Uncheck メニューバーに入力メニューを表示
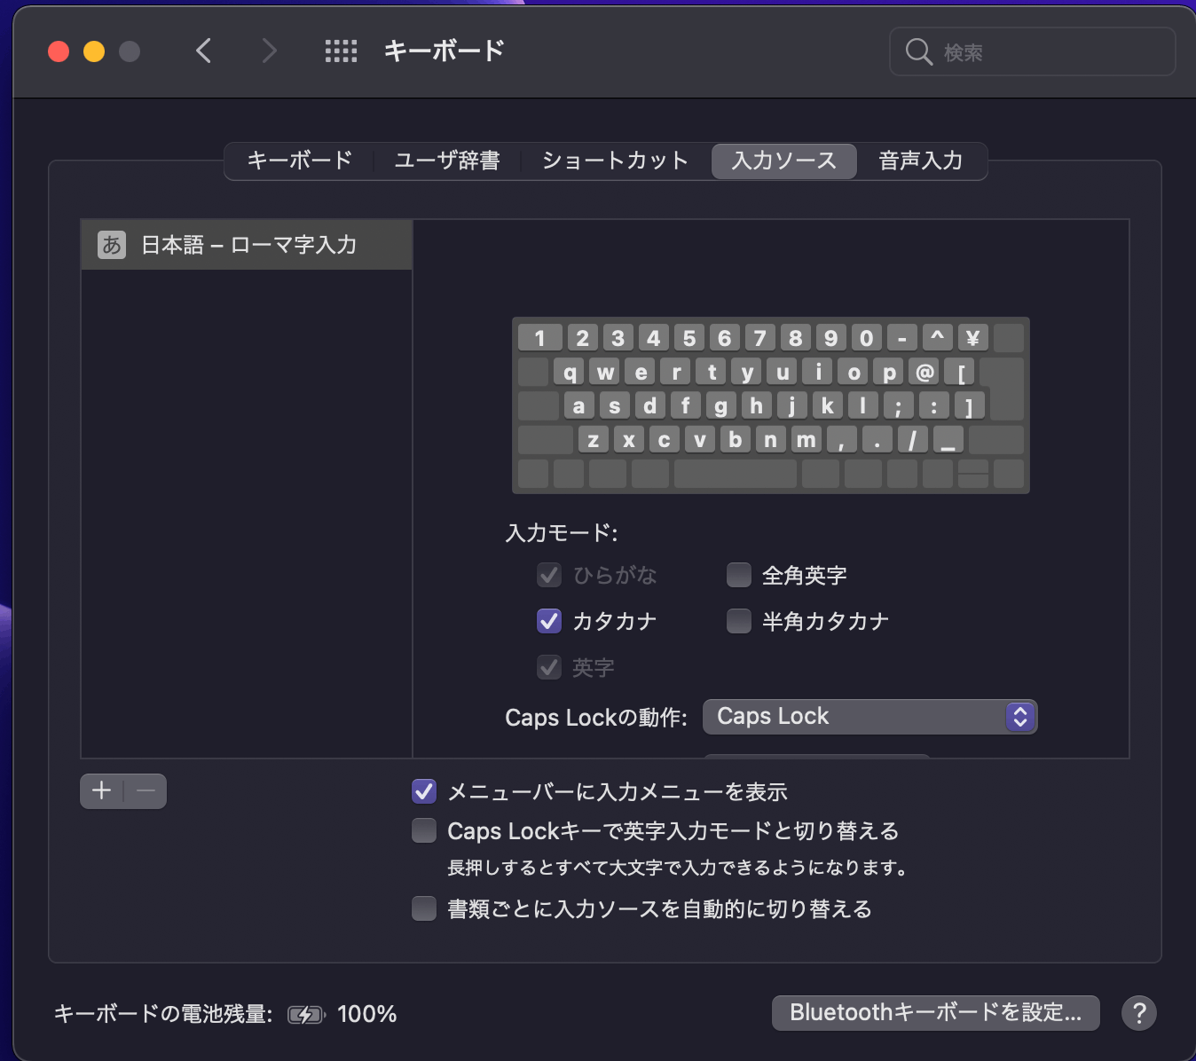Screen dimensions: 1196x1061 point(423,791)
